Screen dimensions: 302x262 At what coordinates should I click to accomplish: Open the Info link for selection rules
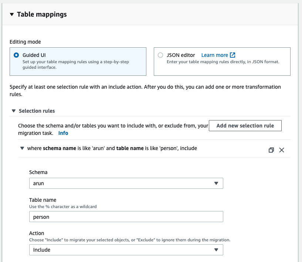[63, 133]
